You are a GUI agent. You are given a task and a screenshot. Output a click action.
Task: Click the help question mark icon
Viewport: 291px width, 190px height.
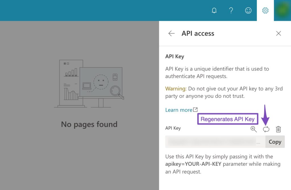(x=231, y=11)
